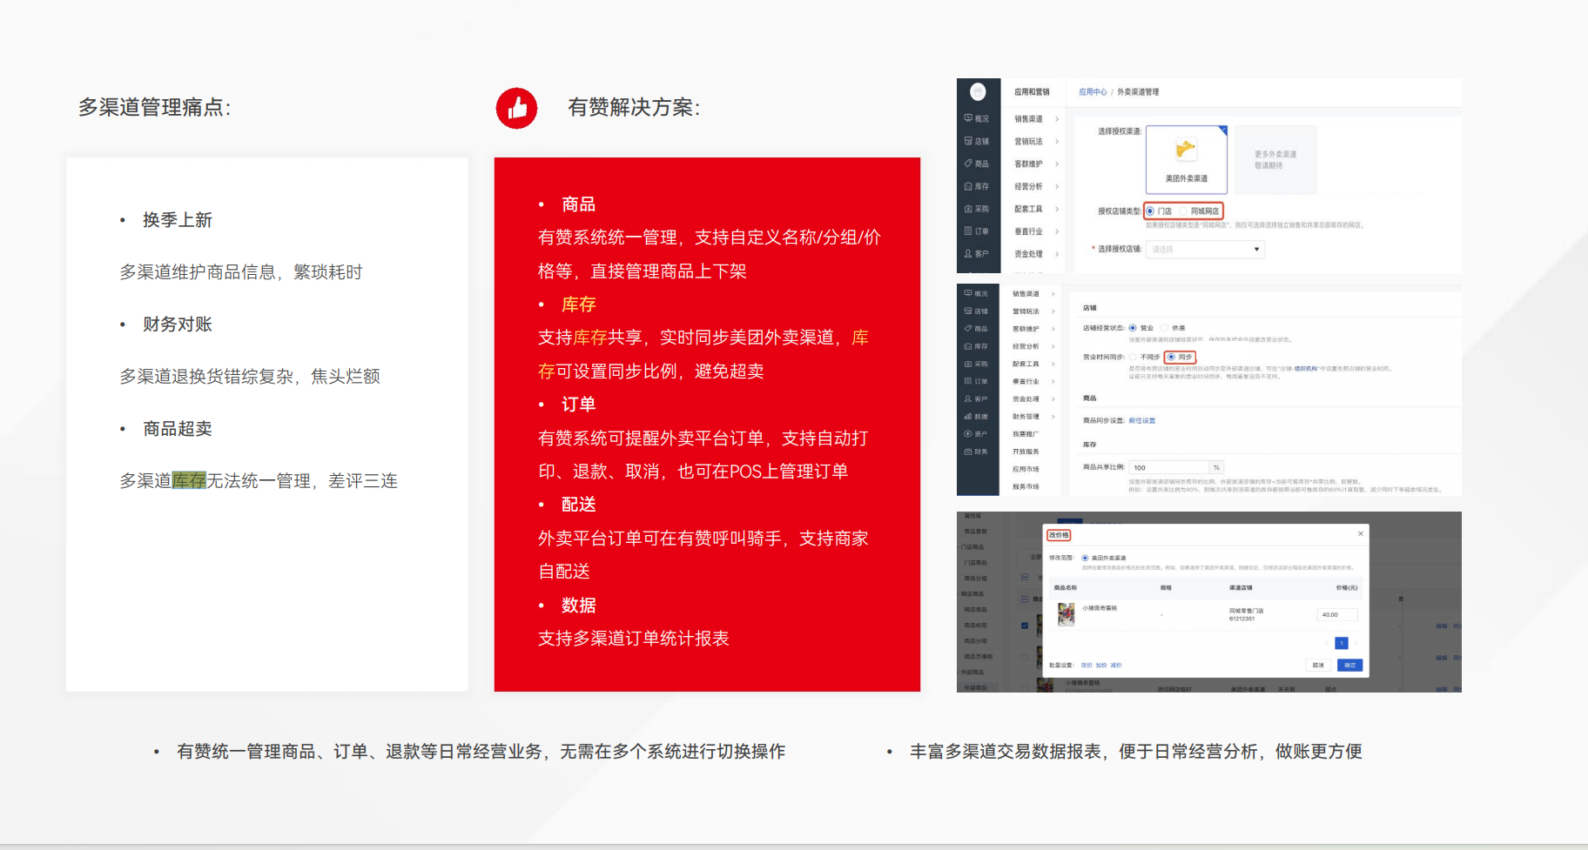Open the 选择授权店铺 dropdown
The image size is (1588, 850).
click(x=1205, y=250)
